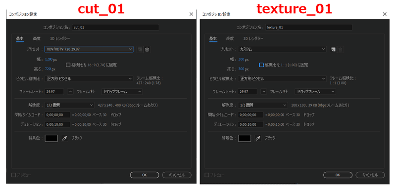Switch to 高度 tab in texture_01 dialog

(230, 38)
